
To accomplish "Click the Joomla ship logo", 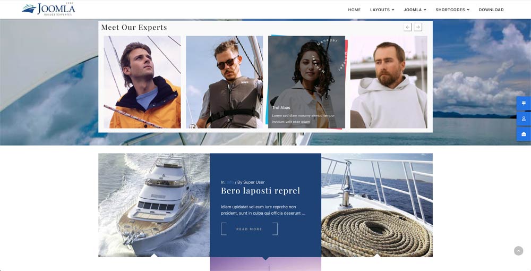I will click(48, 9).
